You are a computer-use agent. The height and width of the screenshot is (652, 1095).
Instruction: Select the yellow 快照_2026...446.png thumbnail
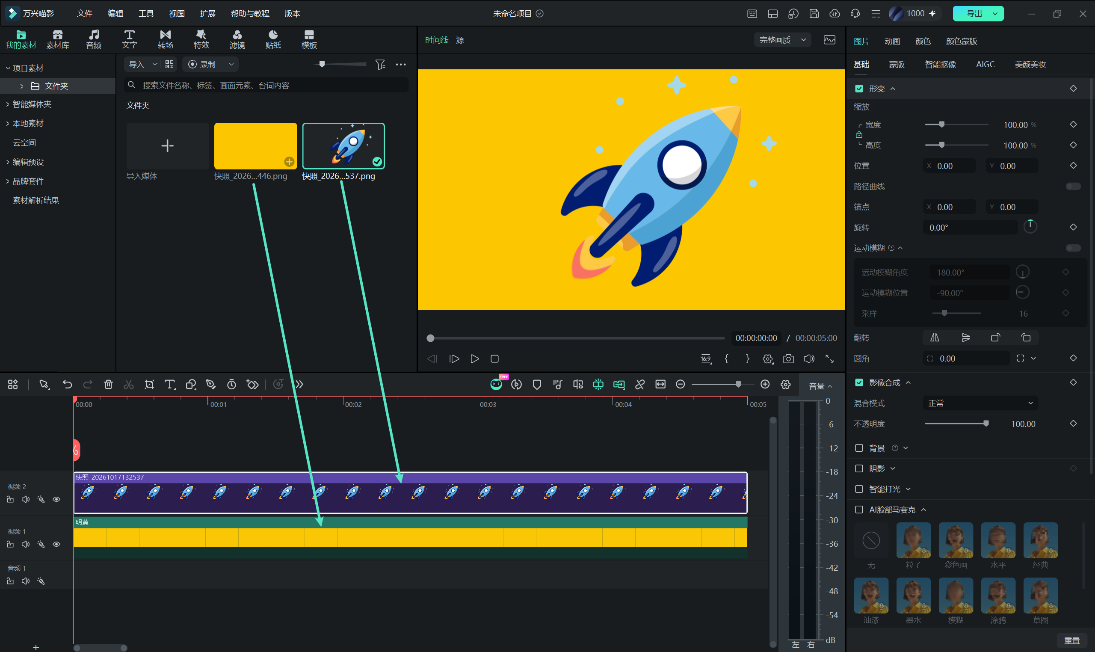tap(256, 146)
